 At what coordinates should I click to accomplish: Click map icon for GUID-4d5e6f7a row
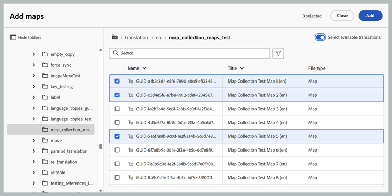[x=130, y=122]
